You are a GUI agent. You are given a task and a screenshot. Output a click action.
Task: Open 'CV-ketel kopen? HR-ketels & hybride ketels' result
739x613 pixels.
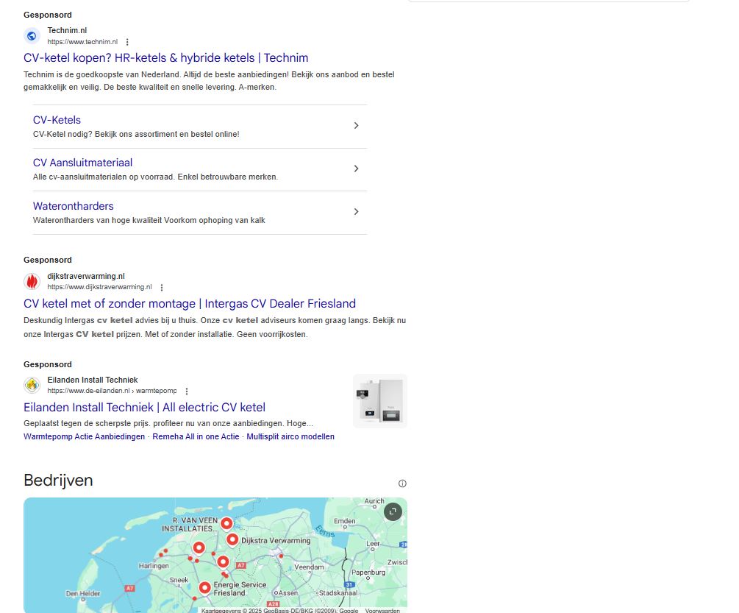166,58
